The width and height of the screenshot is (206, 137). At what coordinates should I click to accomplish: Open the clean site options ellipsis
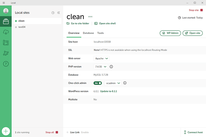pos(90,16)
